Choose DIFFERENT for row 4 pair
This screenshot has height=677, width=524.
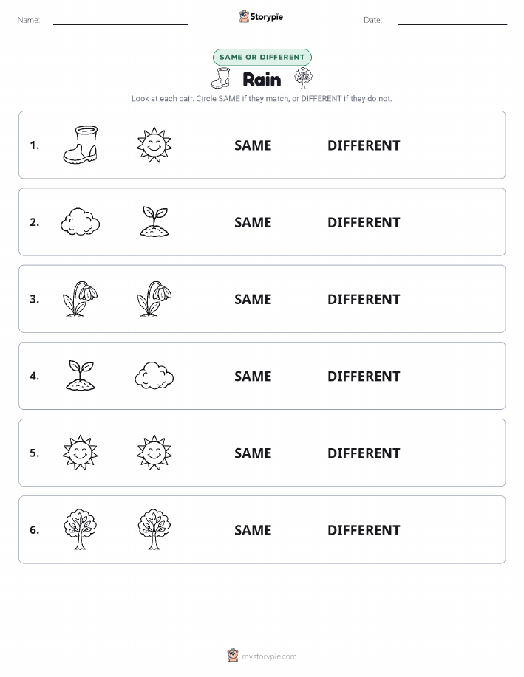pos(364,376)
